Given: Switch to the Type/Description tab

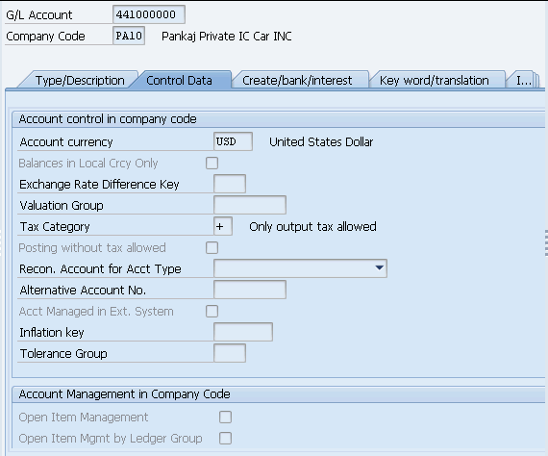Looking at the screenshot, I should click(80, 81).
